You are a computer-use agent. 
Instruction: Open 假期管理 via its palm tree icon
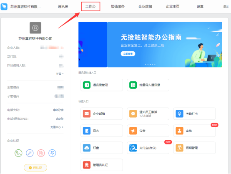pos(179,148)
